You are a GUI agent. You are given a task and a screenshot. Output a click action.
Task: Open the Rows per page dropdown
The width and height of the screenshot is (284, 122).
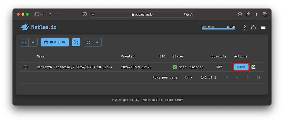[x=189, y=77]
